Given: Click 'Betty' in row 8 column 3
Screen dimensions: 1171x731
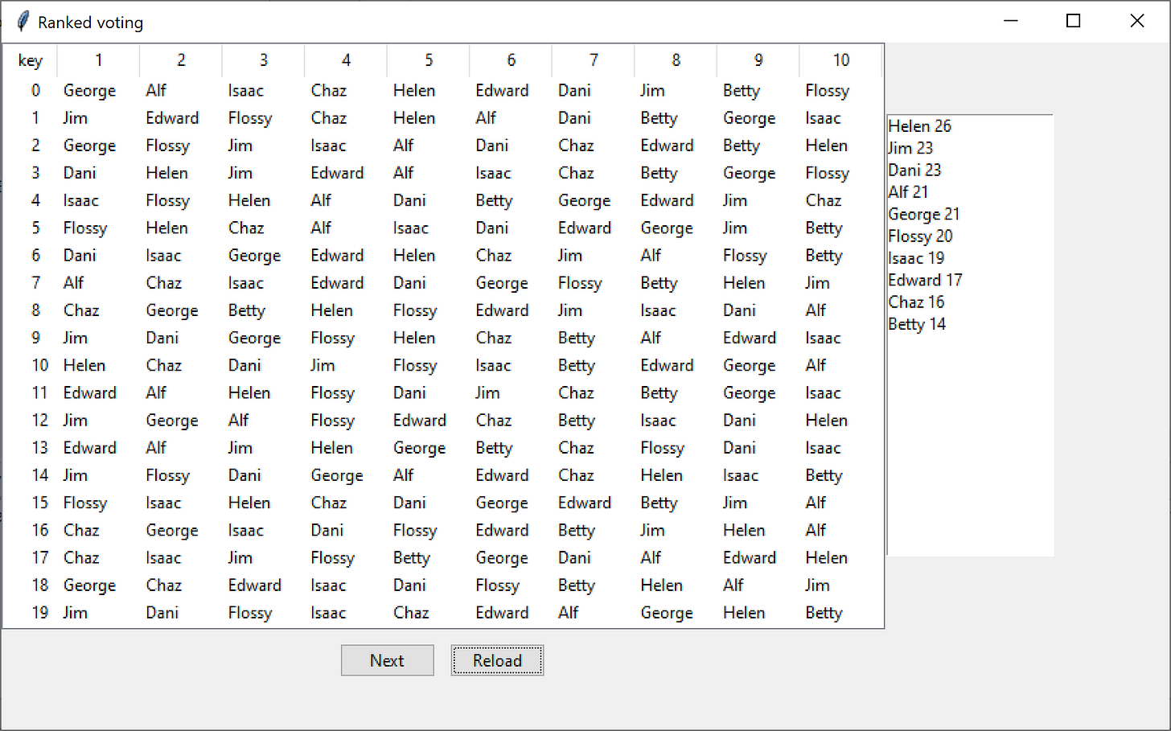Looking at the screenshot, I should (246, 311).
